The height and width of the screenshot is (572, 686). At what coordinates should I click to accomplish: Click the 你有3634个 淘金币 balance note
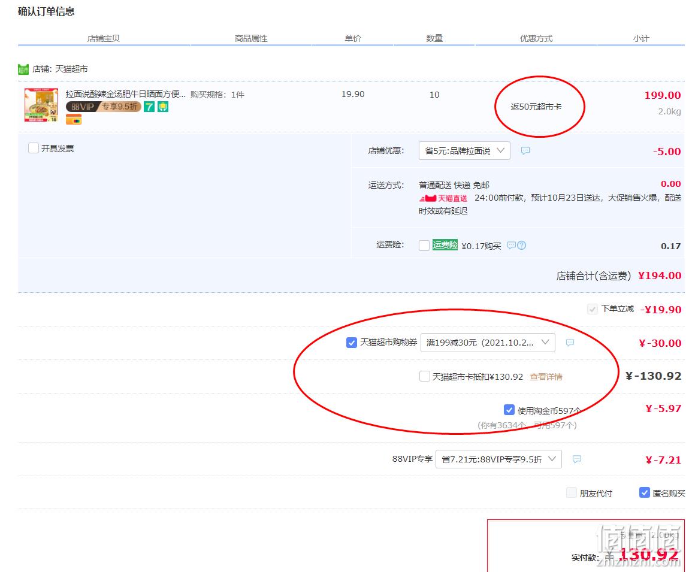point(527,425)
